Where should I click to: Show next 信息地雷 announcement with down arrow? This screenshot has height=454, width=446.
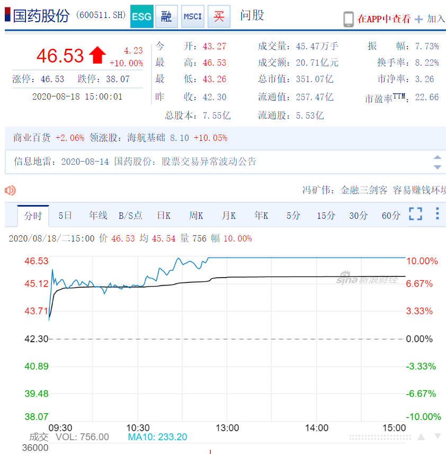[x=438, y=167]
